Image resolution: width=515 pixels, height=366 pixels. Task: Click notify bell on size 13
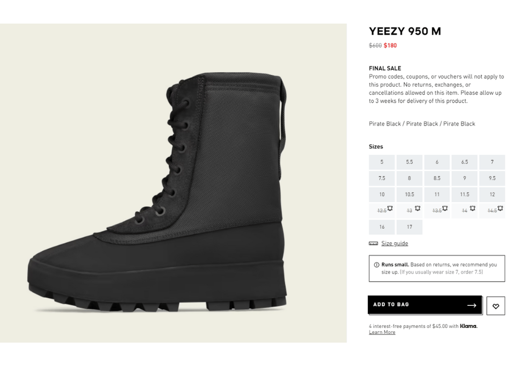point(417,209)
